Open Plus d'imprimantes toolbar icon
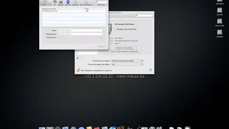This screenshot has height=129, width=229. tap(86, 3)
